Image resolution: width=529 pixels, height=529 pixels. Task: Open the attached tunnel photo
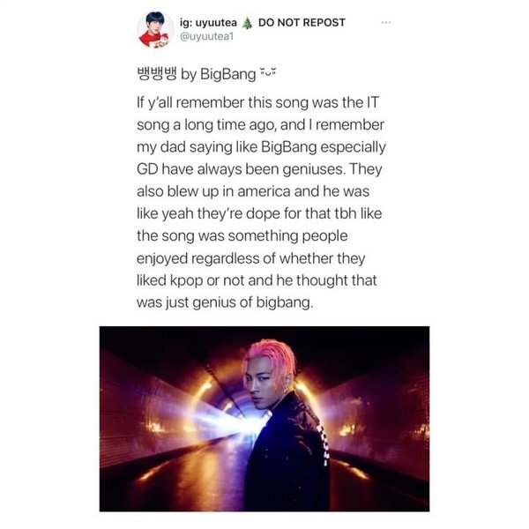(x=264, y=419)
